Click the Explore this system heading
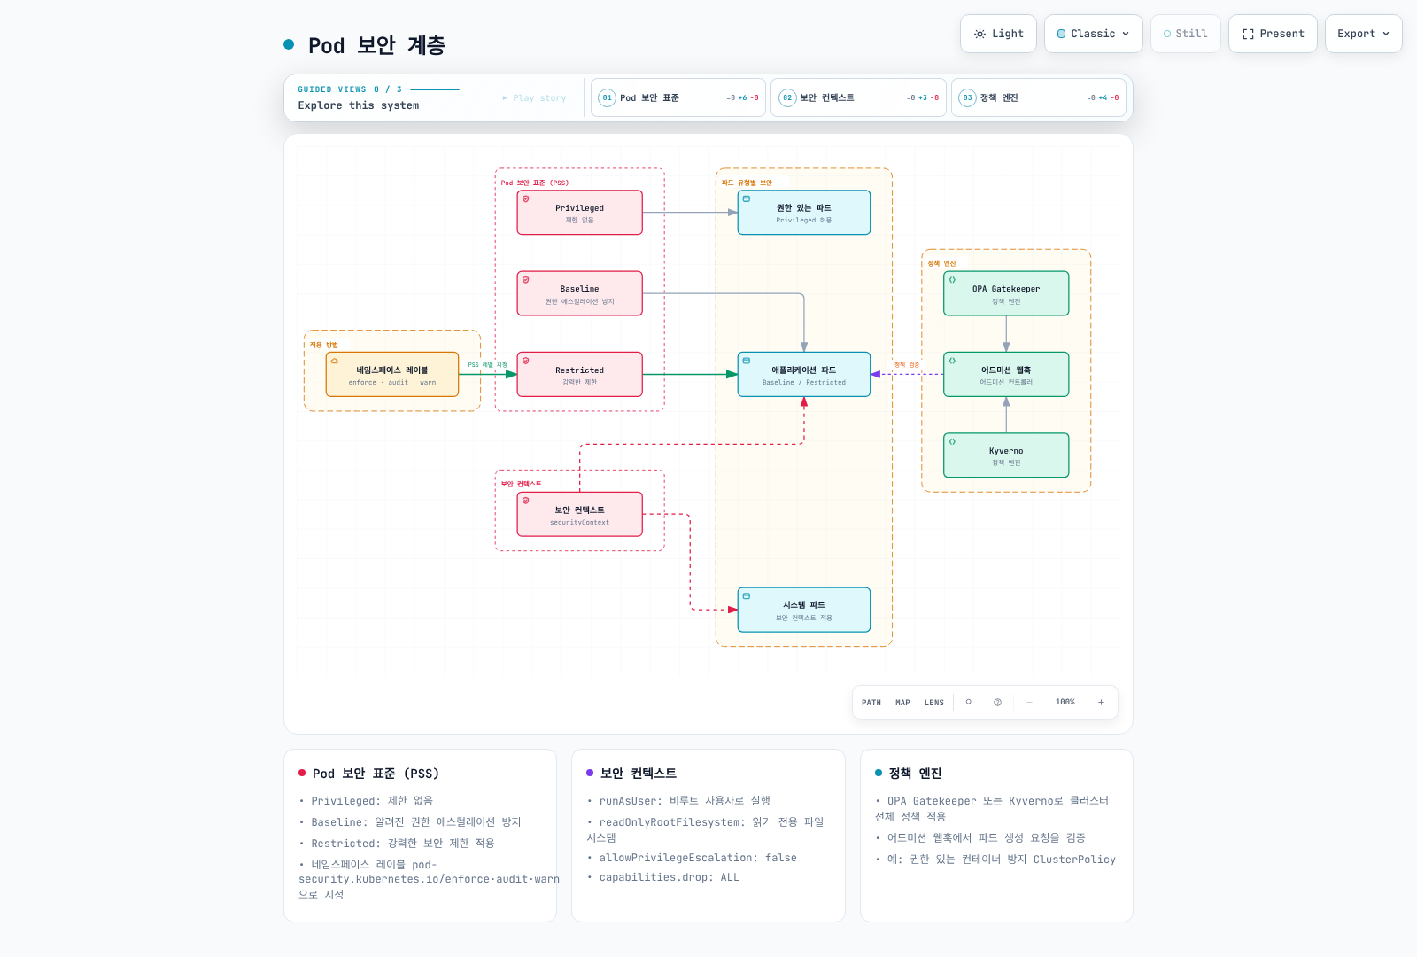 [x=359, y=105]
